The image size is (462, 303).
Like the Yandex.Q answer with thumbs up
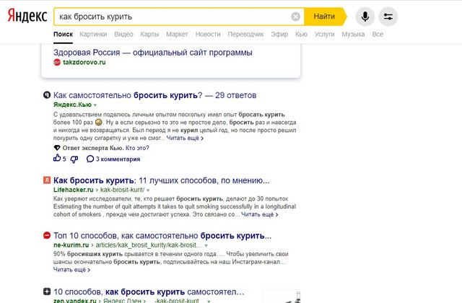coord(58,159)
